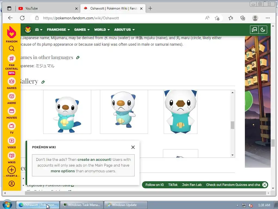Open the wiki discussions icon
Image resolution: width=278 pixels, height=209 pixels.
click(254, 30)
